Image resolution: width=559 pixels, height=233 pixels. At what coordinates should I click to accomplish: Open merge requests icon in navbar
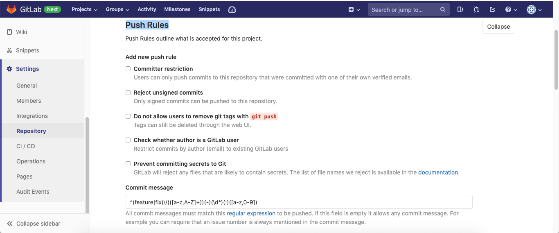pyautogui.click(x=476, y=9)
